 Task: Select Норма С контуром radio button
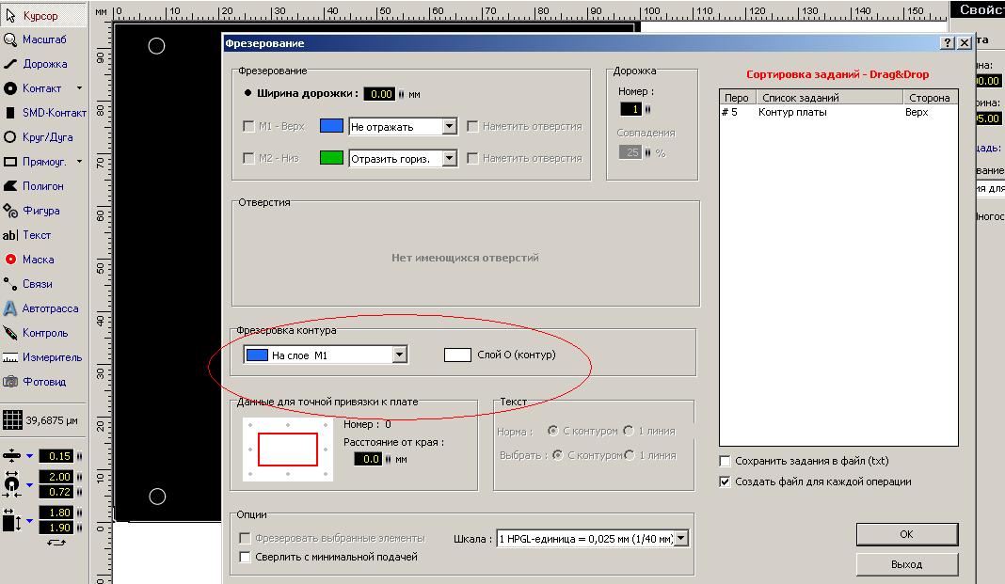point(552,431)
